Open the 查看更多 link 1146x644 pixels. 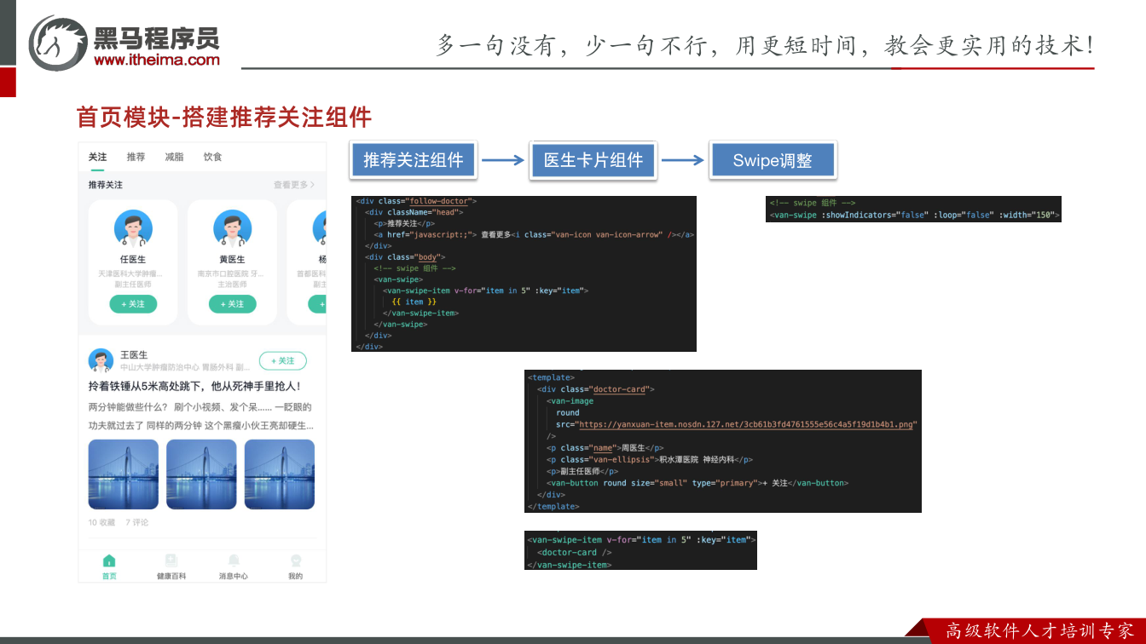[x=294, y=185]
